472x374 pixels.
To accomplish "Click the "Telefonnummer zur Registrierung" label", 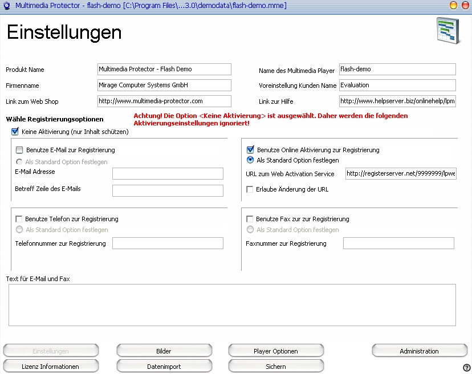I will [x=60, y=243].
